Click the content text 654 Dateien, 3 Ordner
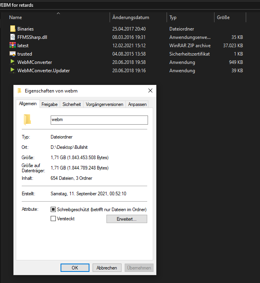Viewport: 260px width, 283px height. (72, 178)
